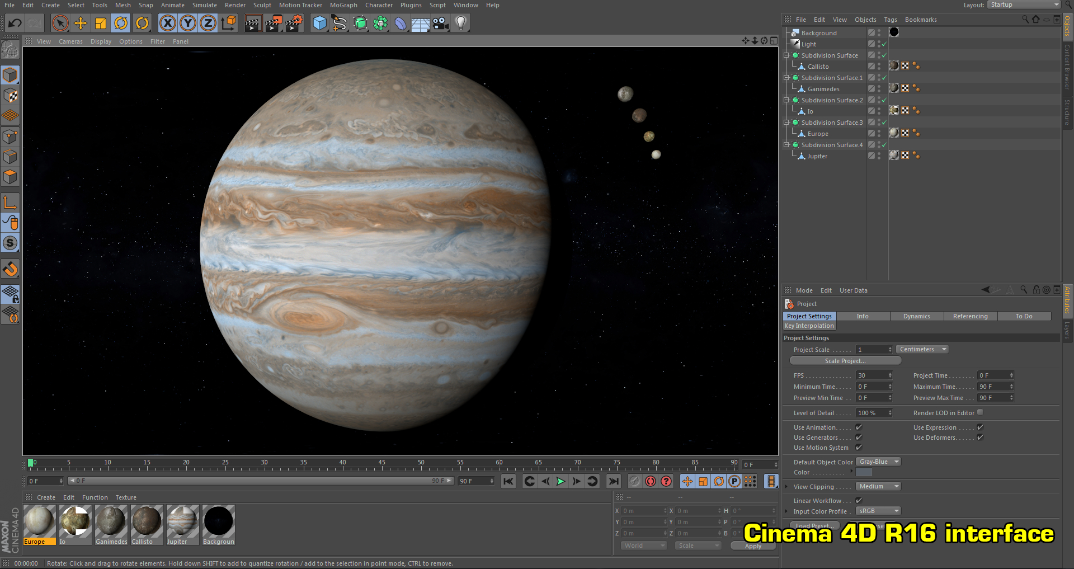Open the Startup layout dropdown
The height and width of the screenshot is (569, 1074).
click(x=1024, y=4)
